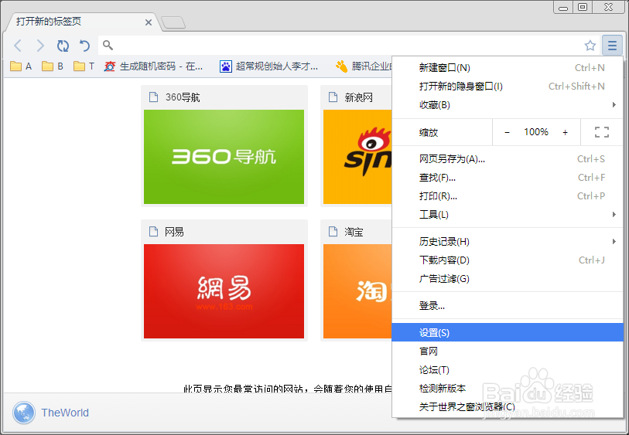Viewport: 629px width, 435px height.
Task: Click the page icon beside 网易 title
Action: point(153,232)
